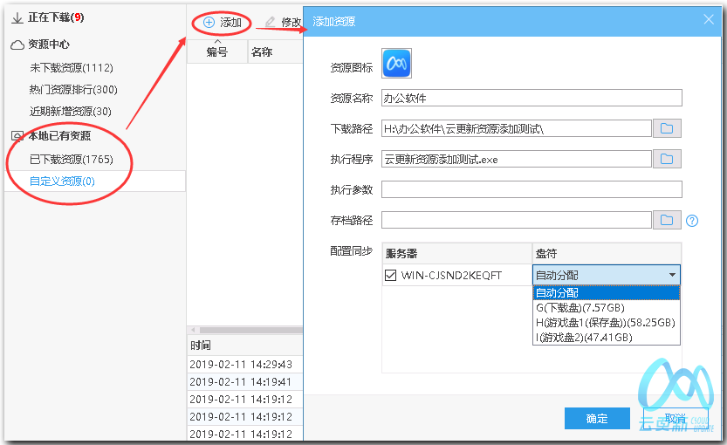727x445 pixels.
Task: Click the downloading arrow icon
Action: point(17,18)
